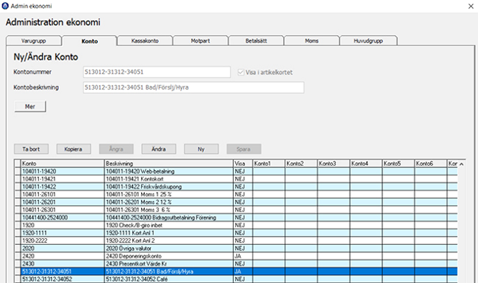478x283 pixels.
Task: Click the Ta bort button
Action: coord(31,149)
